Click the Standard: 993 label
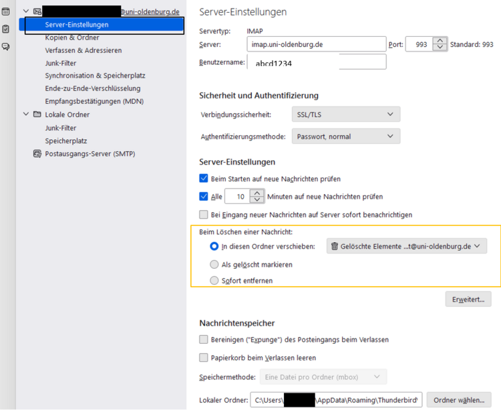The image size is (501, 410). 472,44
